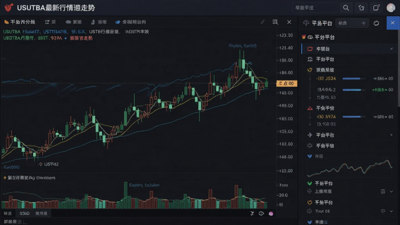The width and height of the screenshot is (400, 225).
Task: Open the pop-out window icon in top bar
Action: 376,8
